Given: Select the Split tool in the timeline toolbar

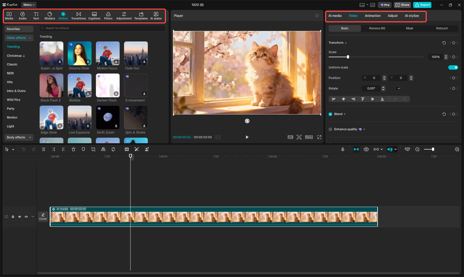Looking at the screenshot, I should [x=43, y=149].
